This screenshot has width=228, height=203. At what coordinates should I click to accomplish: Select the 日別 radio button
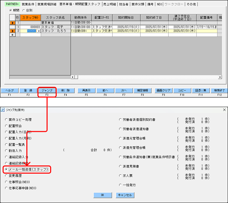point(23,10)
